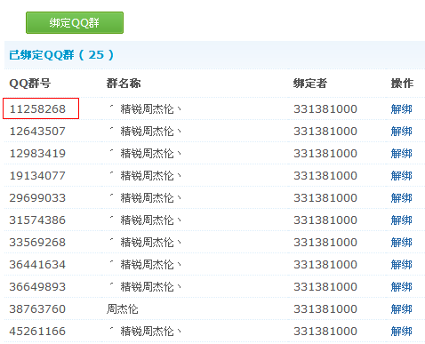The width and height of the screenshot is (425, 344).
Task: Click binder 331381000 in row 29699033
Action: (x=325, y=198)
